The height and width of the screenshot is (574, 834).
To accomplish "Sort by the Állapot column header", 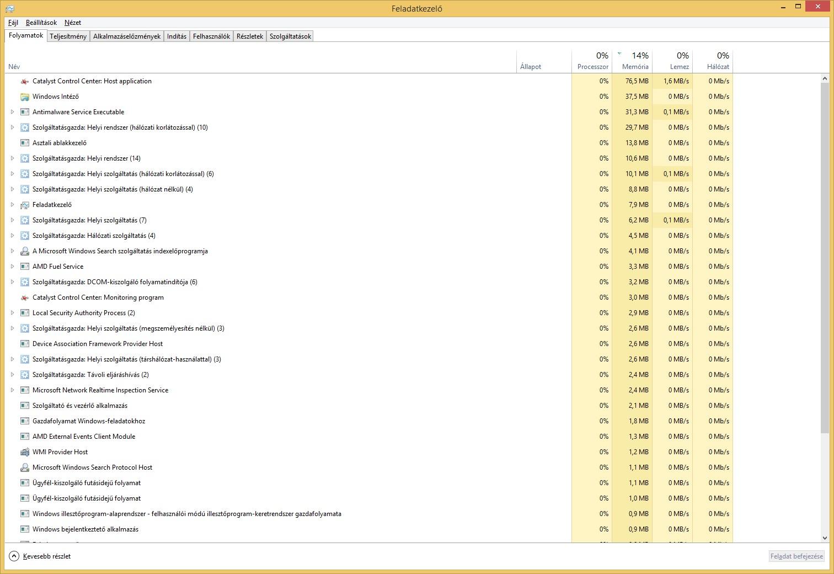I will click(x=544, y=61).
